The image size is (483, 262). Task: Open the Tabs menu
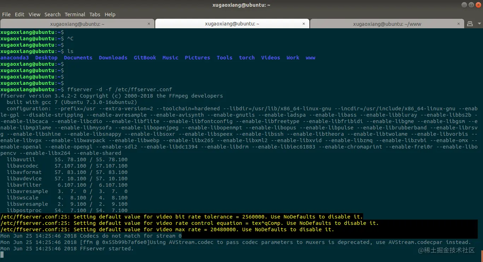click(x=95, y=14)
